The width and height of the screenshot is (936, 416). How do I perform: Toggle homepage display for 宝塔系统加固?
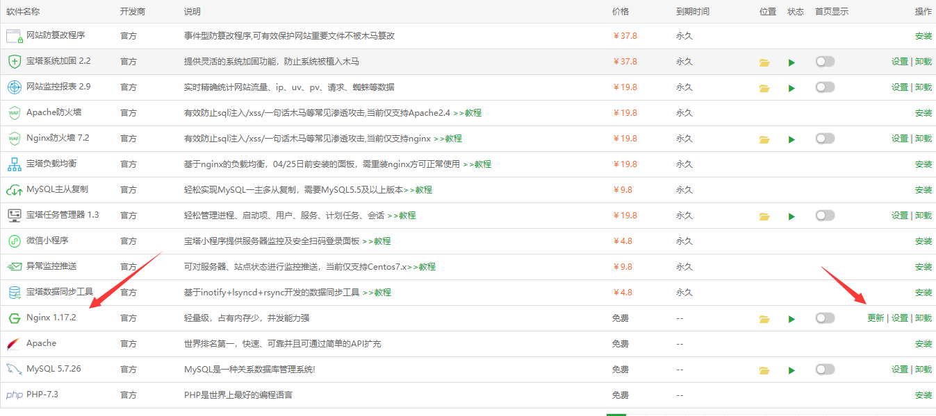[x=825, y=62]
